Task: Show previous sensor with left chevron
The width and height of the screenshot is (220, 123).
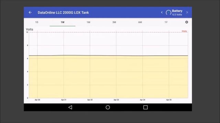Action: [x=162, y=12]
